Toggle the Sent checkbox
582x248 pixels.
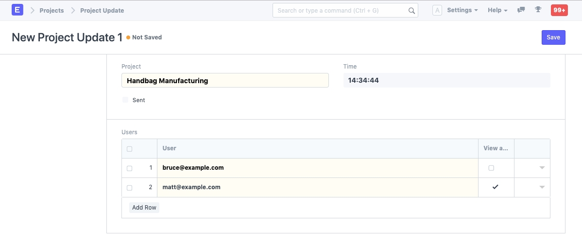125,100
